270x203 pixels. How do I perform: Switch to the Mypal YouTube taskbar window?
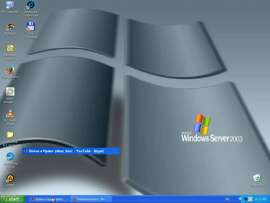point(49,199)
